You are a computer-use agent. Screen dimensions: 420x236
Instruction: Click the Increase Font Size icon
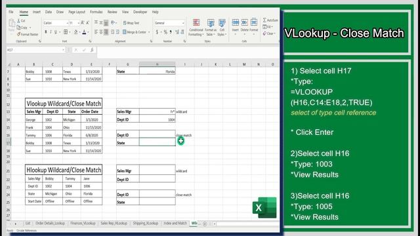click(x=83, y=23)
